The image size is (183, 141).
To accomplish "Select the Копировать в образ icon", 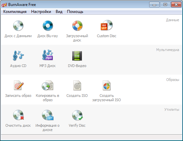I will pos(47,85).
